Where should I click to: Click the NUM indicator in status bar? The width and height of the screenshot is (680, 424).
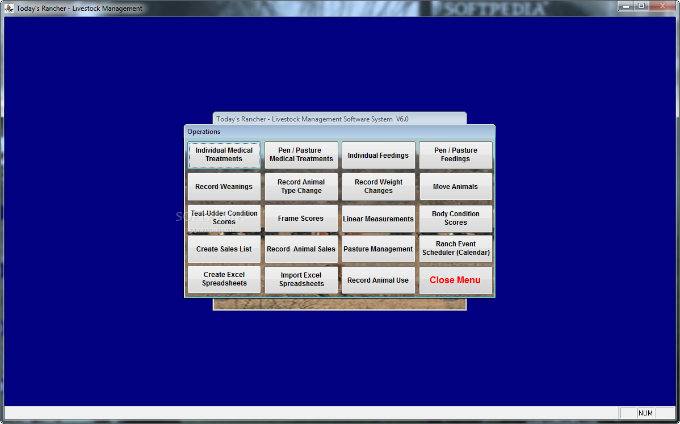coord(646,413)
